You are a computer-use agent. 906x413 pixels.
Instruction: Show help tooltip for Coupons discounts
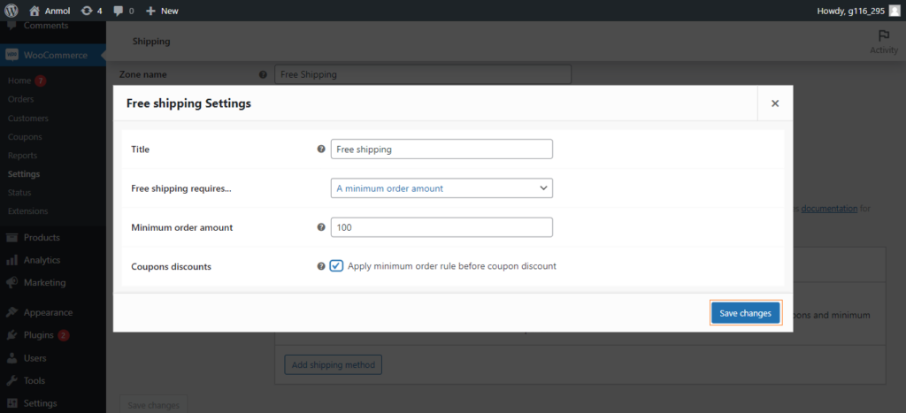coord(321,266)
